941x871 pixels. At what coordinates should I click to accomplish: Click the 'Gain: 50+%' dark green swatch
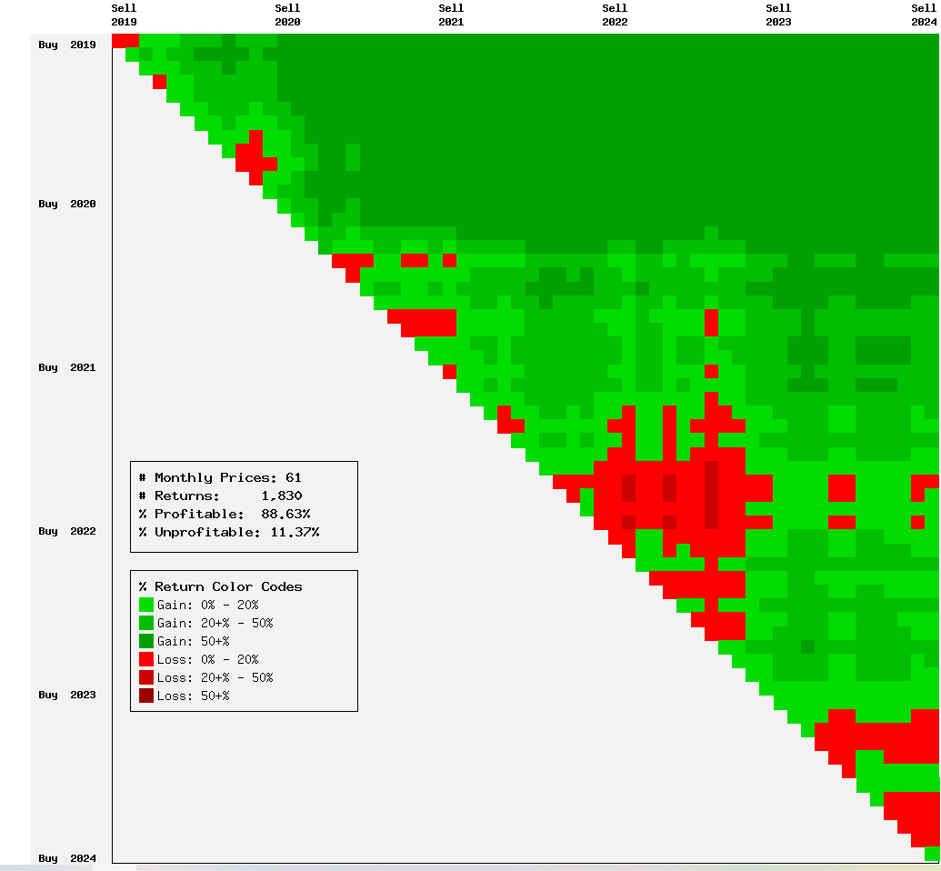point(145,641)
